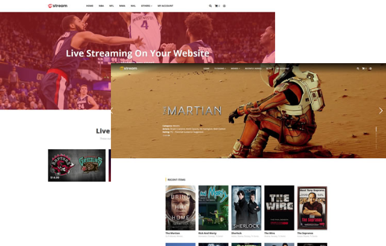Open the cart icon in sports site header

[x=217, y=6]
